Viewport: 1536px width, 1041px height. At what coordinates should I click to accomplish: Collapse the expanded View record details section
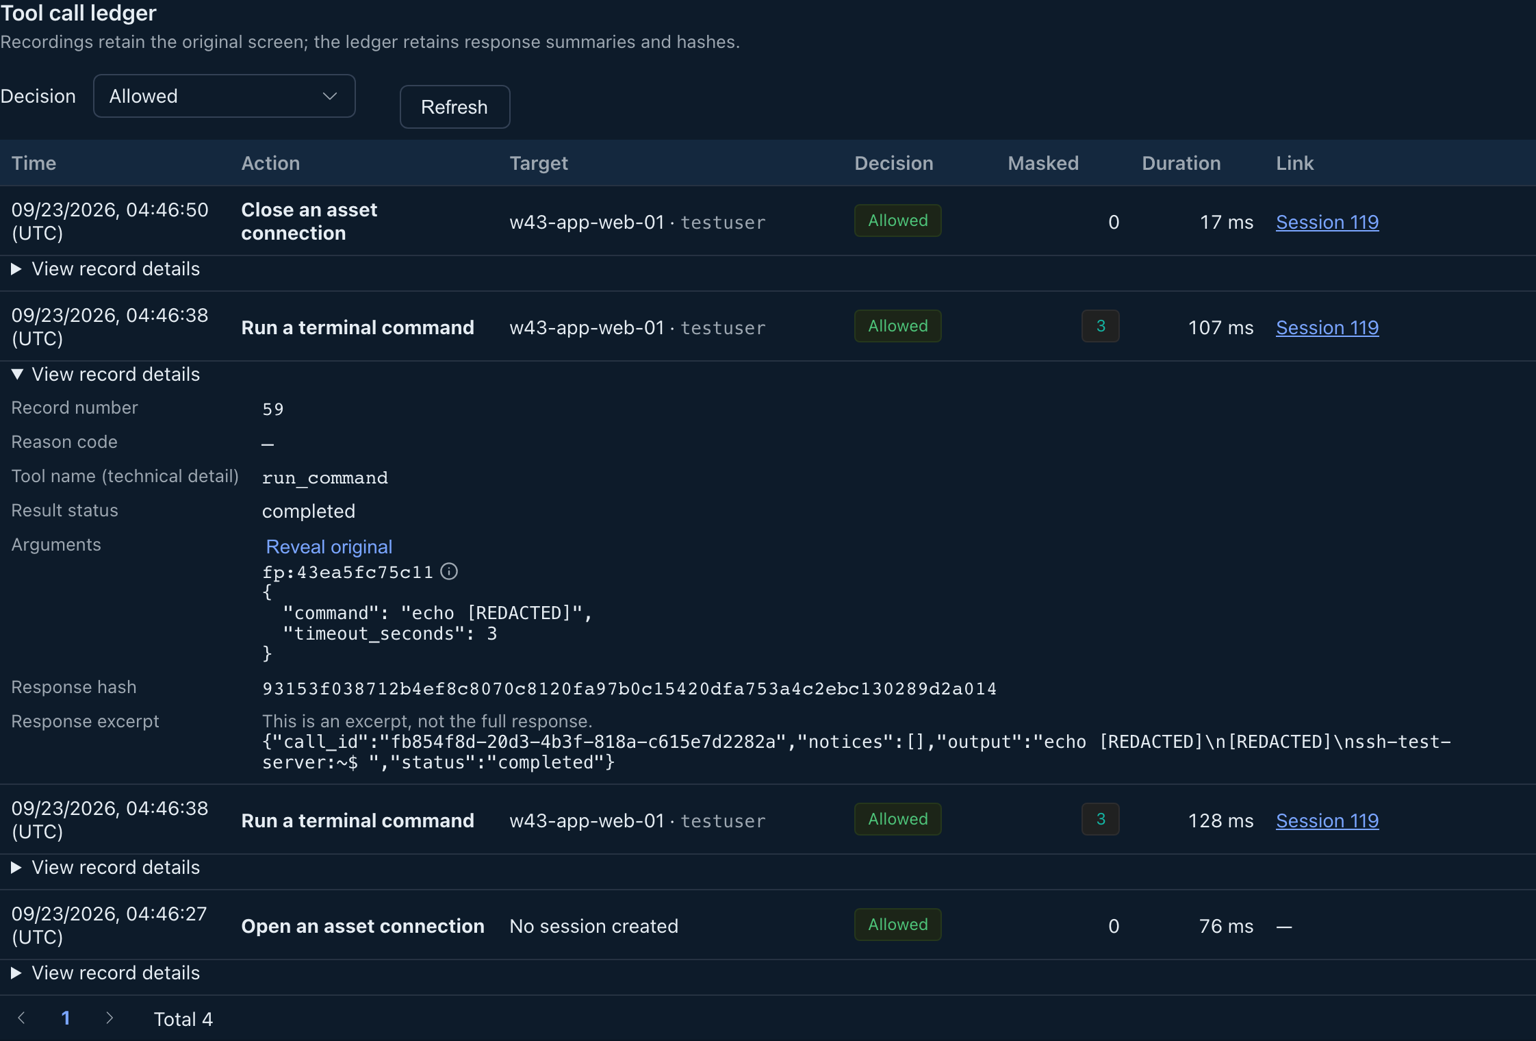106,374
